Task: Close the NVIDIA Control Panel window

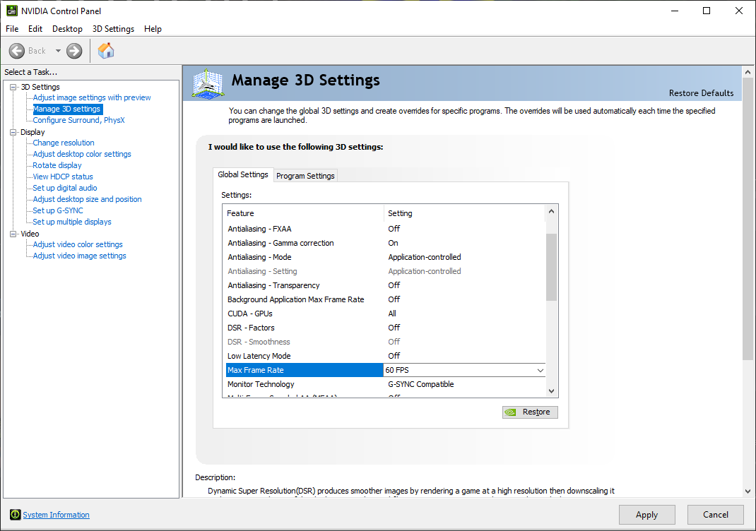Action: tap(738, 11)
